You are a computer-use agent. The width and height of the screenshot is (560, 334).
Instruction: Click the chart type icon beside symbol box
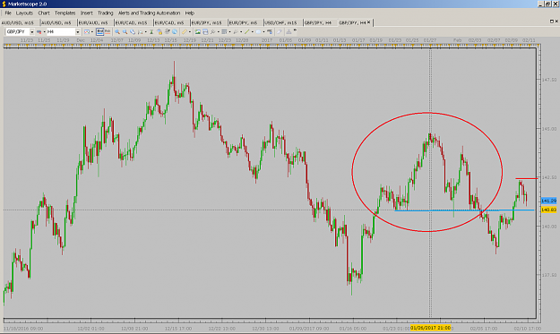pyautogui.click(x=39, y=31)
